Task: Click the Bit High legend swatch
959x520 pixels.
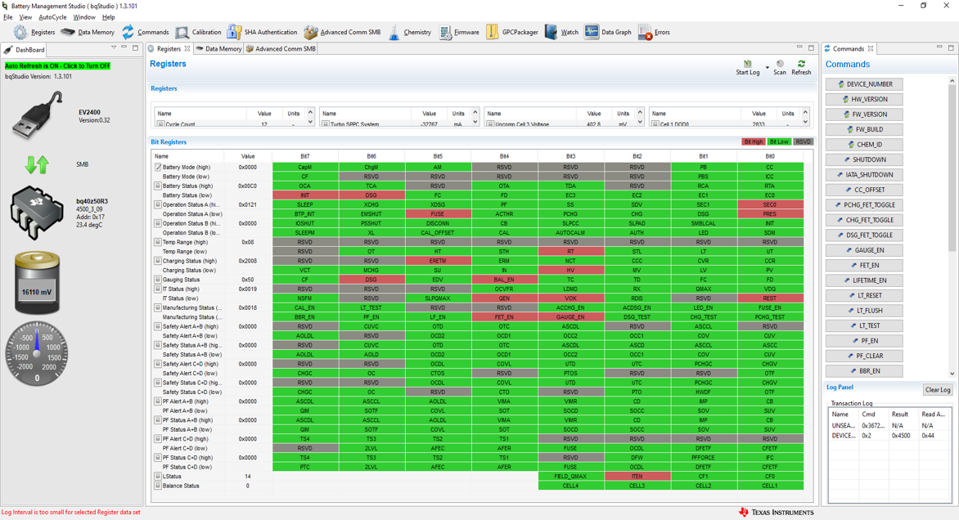Action: click(x=753, y=141)
